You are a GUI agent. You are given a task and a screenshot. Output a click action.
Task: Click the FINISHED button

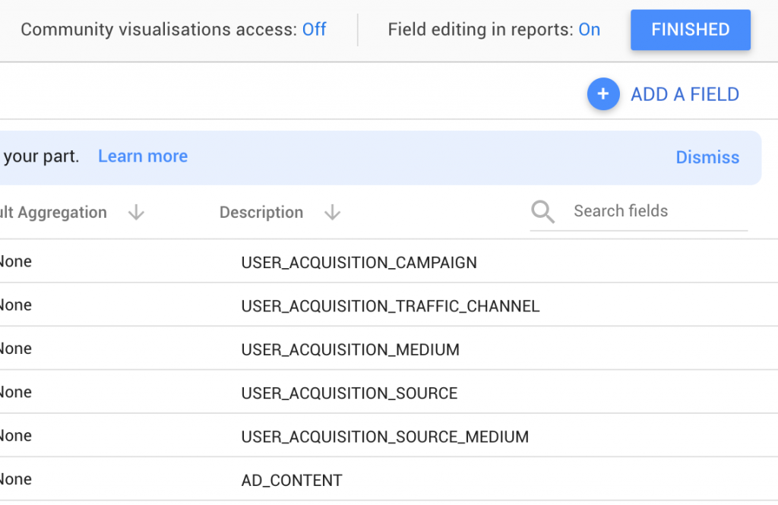[690, 30]
